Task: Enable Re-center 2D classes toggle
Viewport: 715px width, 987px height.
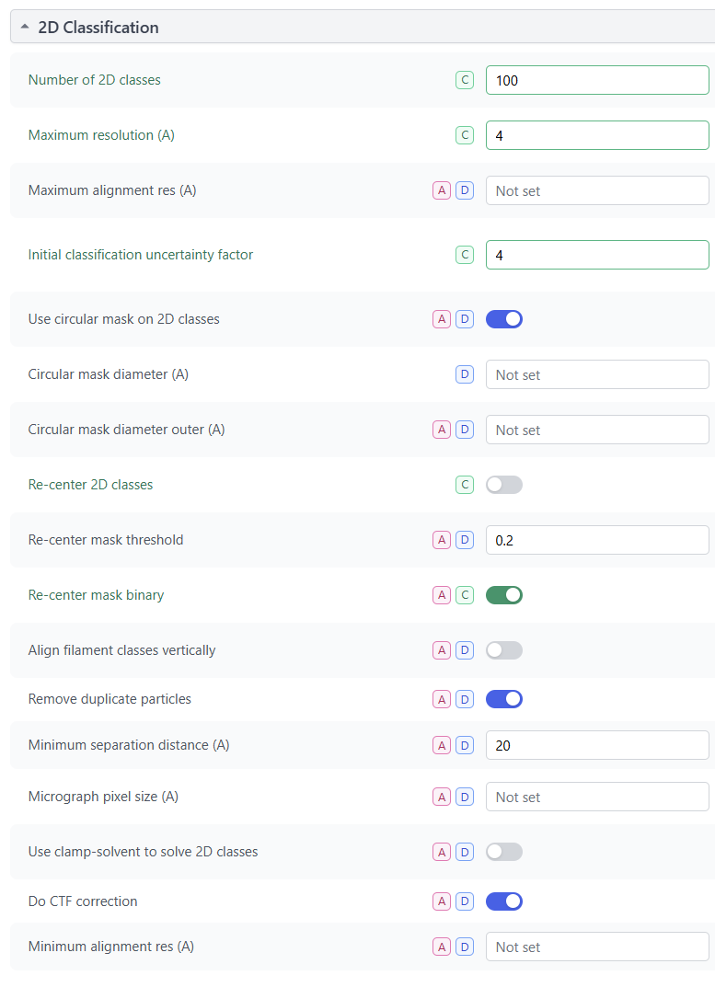Action: (504, 485)
